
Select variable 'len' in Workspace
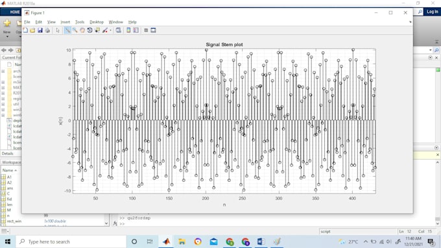pos(10,205)
